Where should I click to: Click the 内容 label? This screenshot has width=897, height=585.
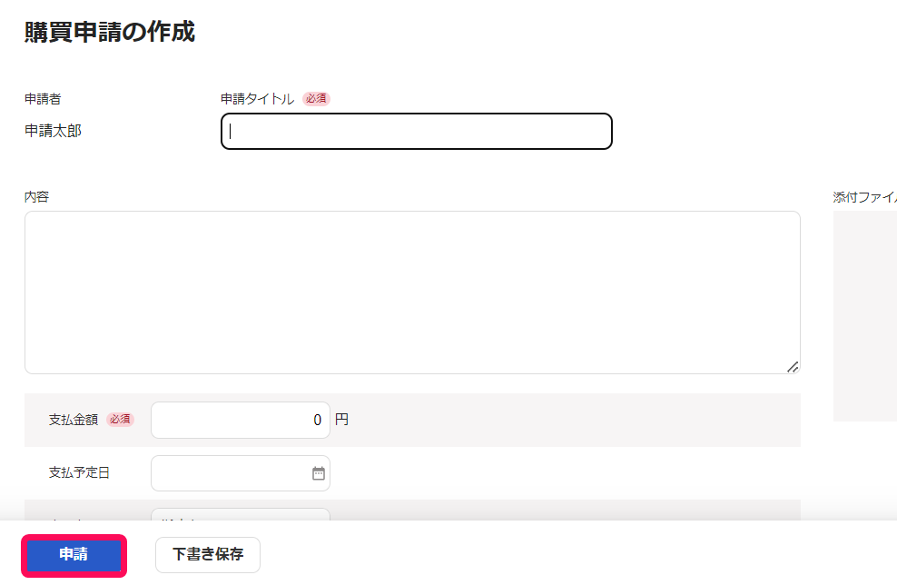pyautogui.click(x=36, y=197)
